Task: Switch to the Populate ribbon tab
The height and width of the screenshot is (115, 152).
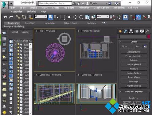Action: coord(92,23)
